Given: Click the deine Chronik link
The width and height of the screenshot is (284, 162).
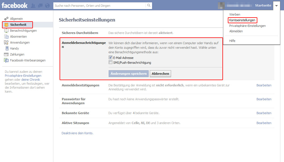Looking at the screenshot, I should pos(31,80).
